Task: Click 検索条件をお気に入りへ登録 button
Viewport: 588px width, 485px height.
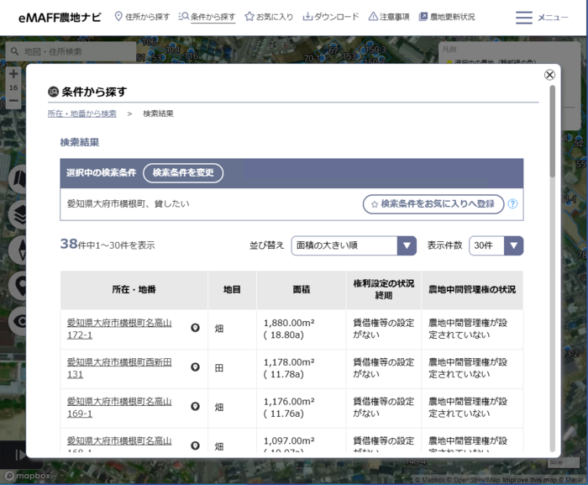Action: pos(433,204)
